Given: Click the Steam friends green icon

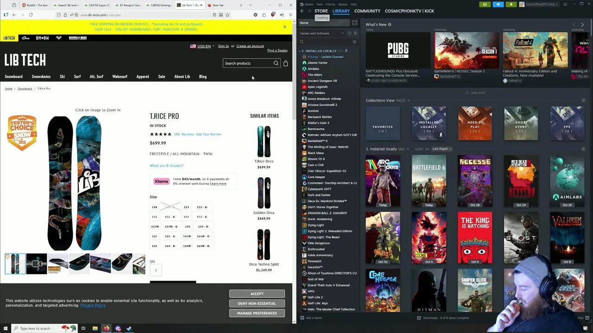Looking at the screenshot, I should pyautogui.click(x=485, y=4).
